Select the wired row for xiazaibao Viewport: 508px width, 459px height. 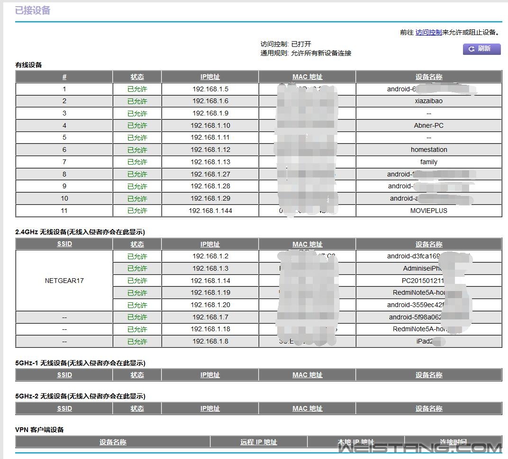coord(428,101)
